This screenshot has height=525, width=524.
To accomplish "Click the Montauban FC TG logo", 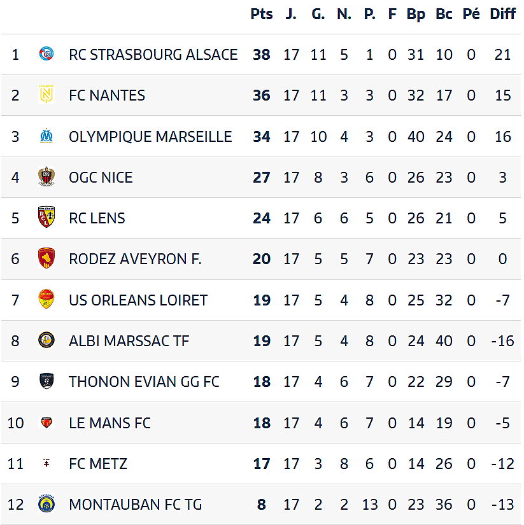I will pos(46,505).
